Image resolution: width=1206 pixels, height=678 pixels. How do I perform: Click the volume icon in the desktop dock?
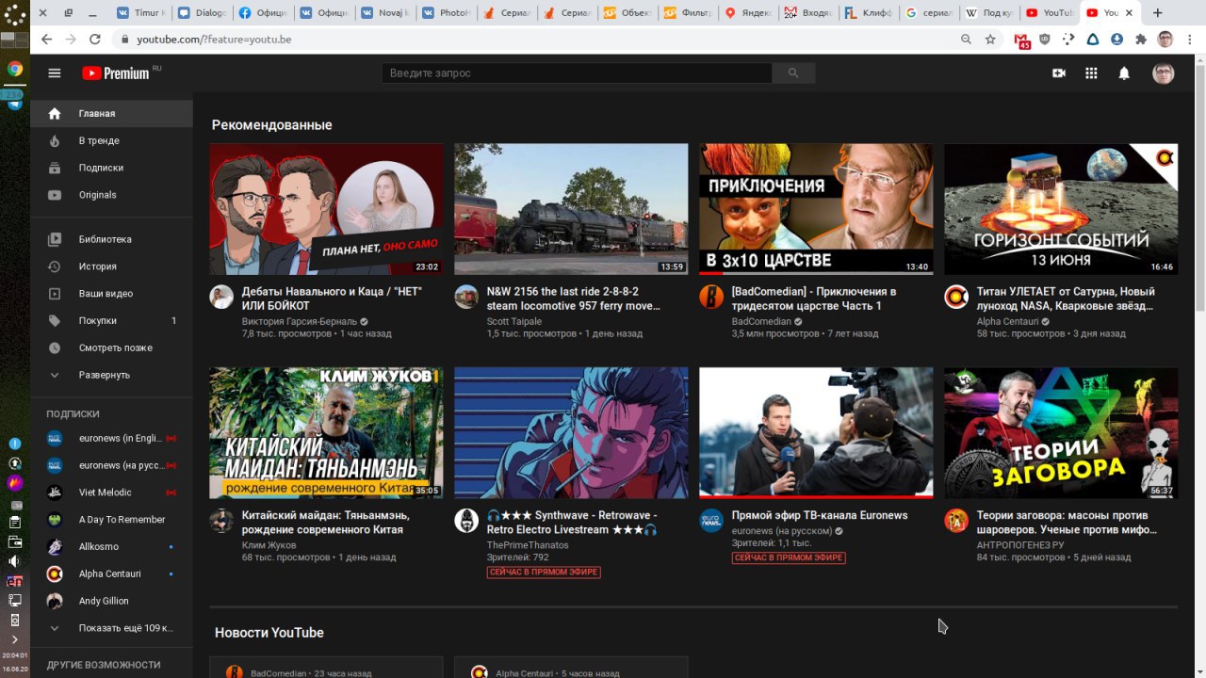coord(14,561)
